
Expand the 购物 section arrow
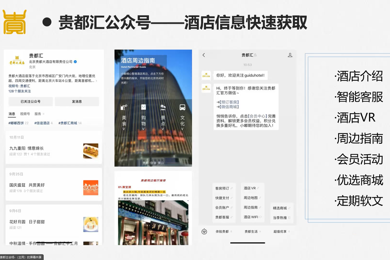point(143,129)
